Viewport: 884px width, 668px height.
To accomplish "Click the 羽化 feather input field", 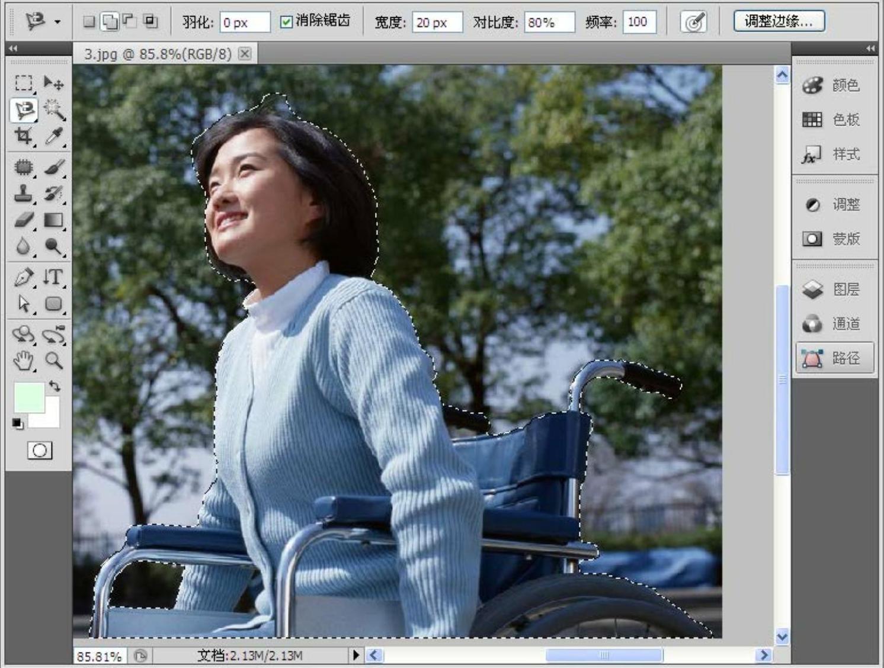I will click(x=244, y=23).
